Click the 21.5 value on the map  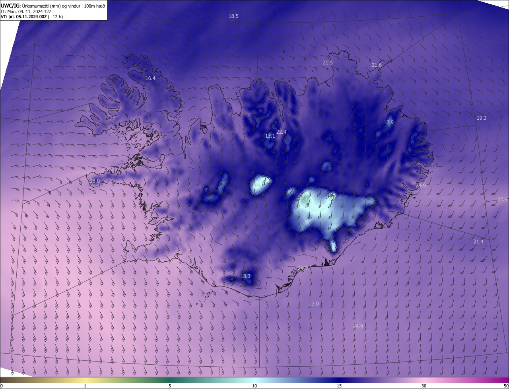pyautogui.click(x=328, y=63)
